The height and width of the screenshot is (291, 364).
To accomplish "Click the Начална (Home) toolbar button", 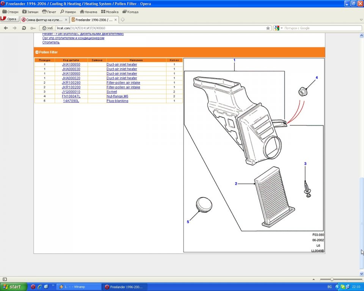I will click(x=88, y=12).
